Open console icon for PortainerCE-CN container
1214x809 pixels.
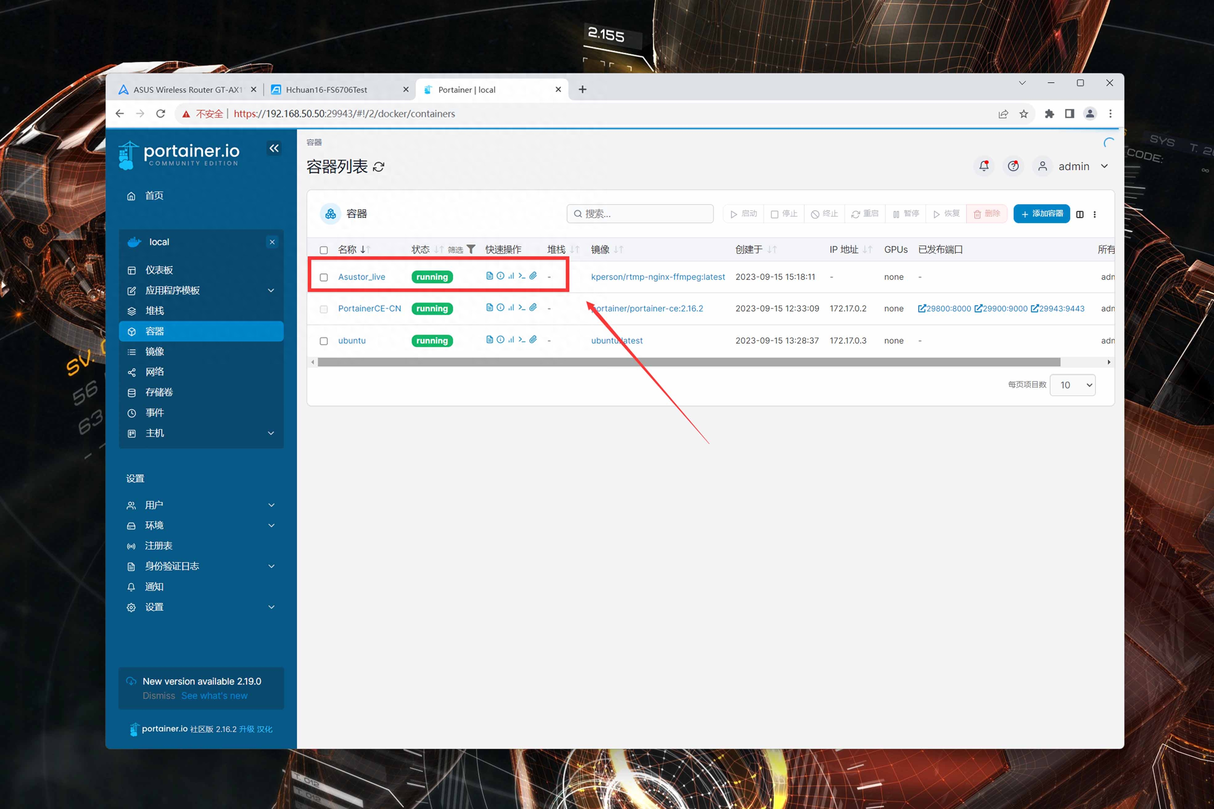coord(522,307)
